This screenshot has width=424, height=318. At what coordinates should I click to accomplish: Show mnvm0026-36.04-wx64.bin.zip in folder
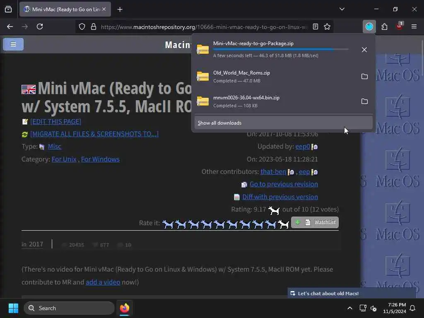click(x=364, y=101)
